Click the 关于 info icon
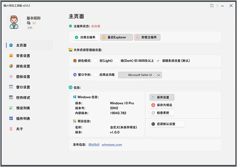This screenshot has height=167, width=237. (11, 129)
